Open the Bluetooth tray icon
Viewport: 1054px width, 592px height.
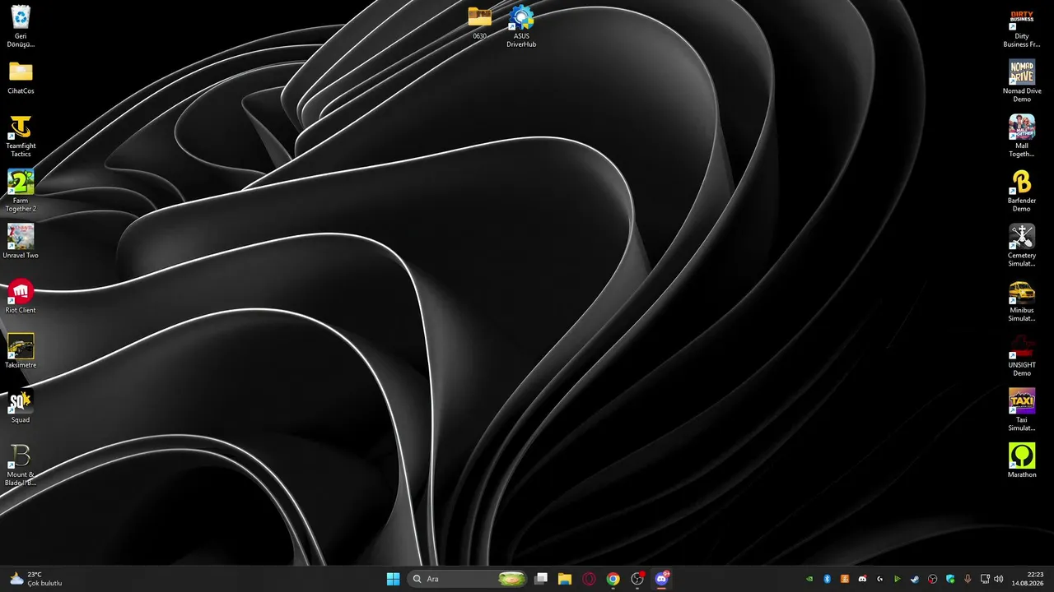(828, 579)
